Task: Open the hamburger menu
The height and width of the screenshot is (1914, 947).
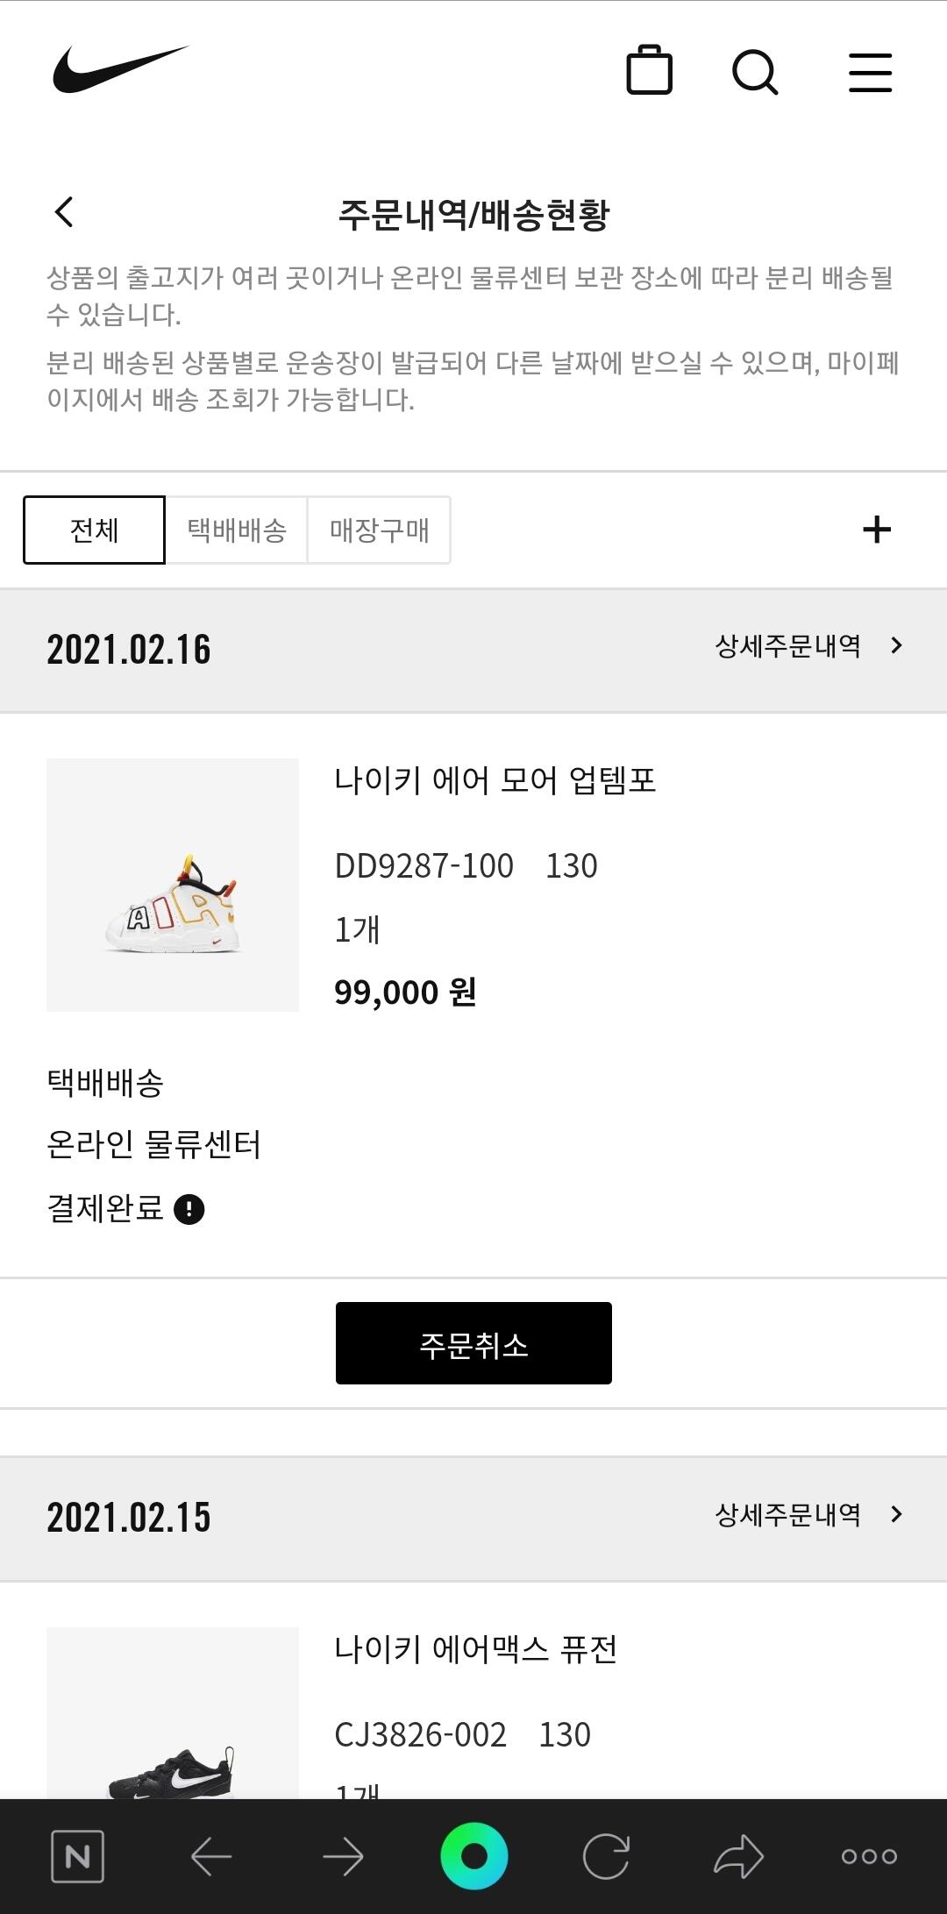Action: point(870,72)
